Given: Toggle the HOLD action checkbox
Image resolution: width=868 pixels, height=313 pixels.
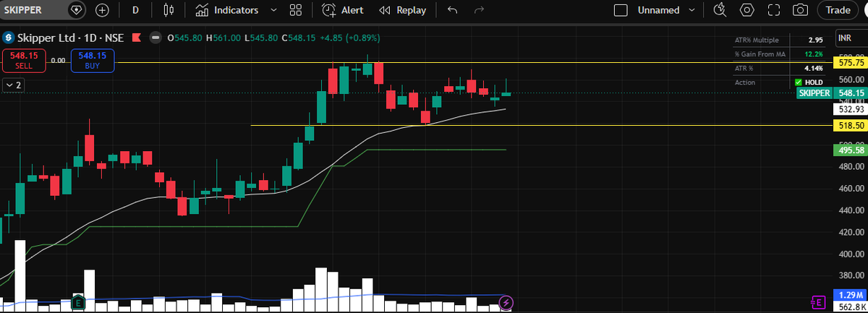Looking at the screenshot, I should [x=799, y=82].
